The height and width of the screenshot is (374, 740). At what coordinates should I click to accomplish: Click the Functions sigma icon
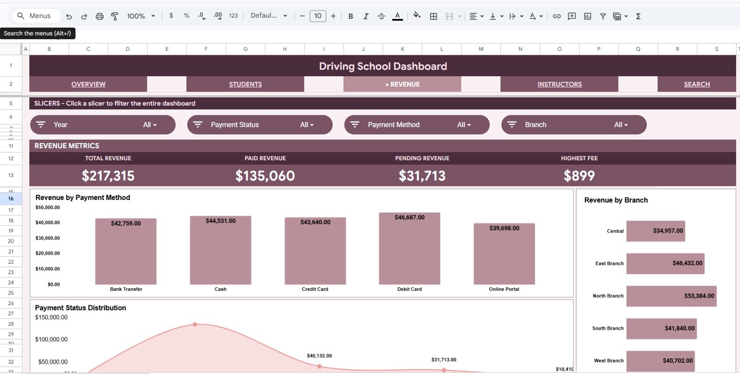click(x=638, y=16)
